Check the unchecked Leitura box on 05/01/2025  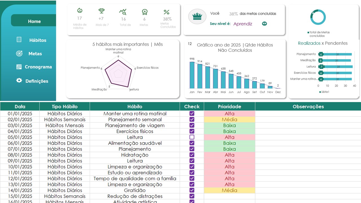coord(192,137)
